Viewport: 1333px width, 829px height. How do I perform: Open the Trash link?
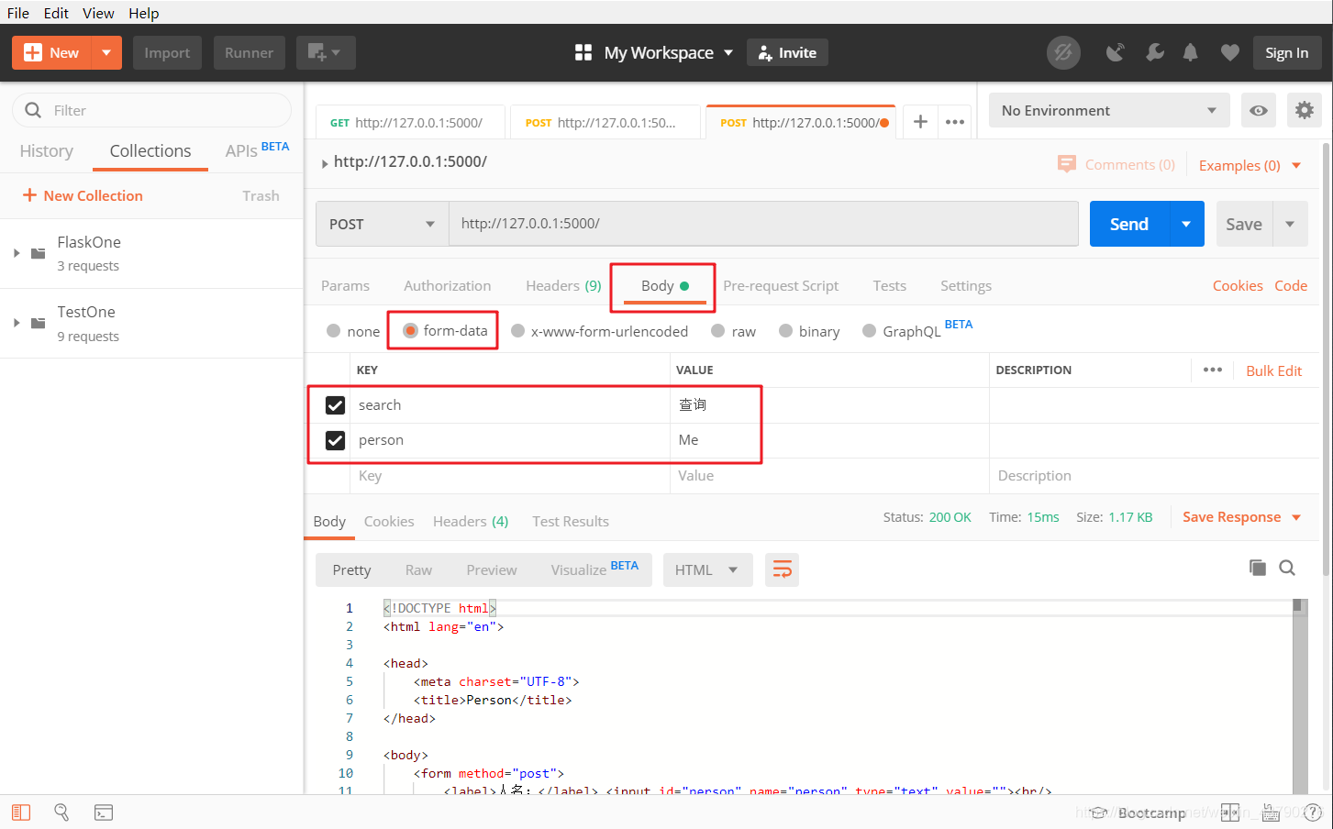tap(261, 195)
